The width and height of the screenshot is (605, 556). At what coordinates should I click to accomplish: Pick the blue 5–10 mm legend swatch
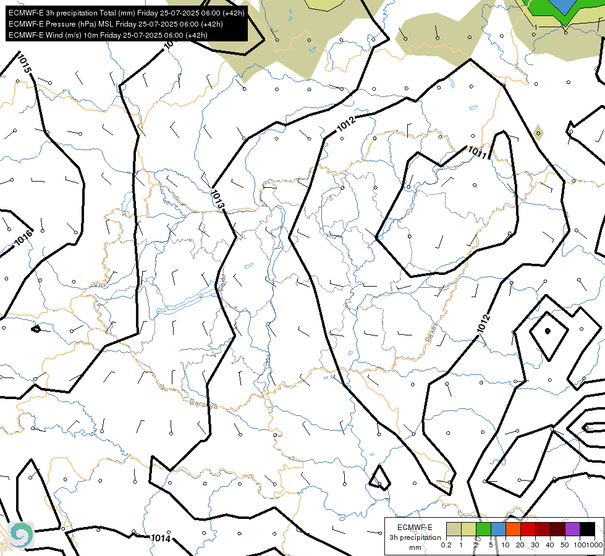click(x=498, y=529)
